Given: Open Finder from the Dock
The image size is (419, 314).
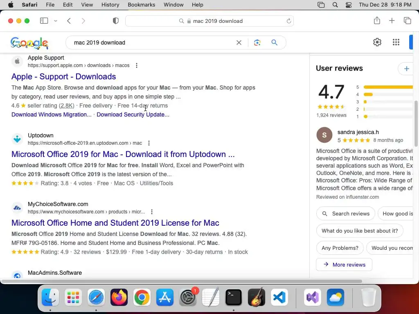Looking at the screenshot, I should (x=50, y=297).
